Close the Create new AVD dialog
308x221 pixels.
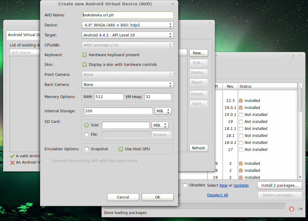tap(173, 4)
